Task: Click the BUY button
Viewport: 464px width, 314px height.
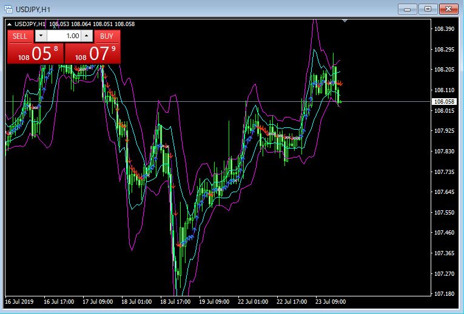Action: [x=107, y=36]
